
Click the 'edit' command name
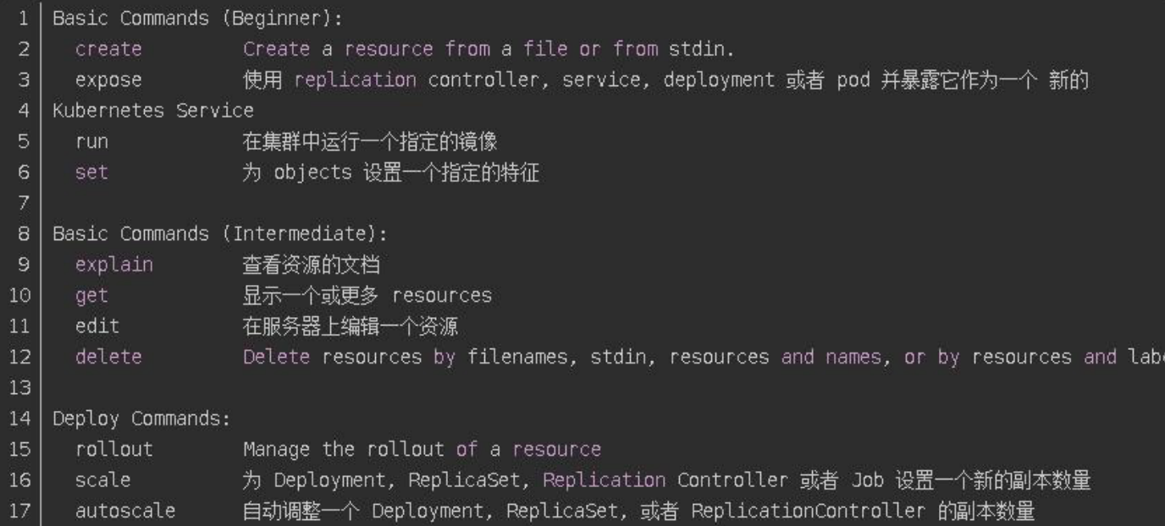pos(97,326)
